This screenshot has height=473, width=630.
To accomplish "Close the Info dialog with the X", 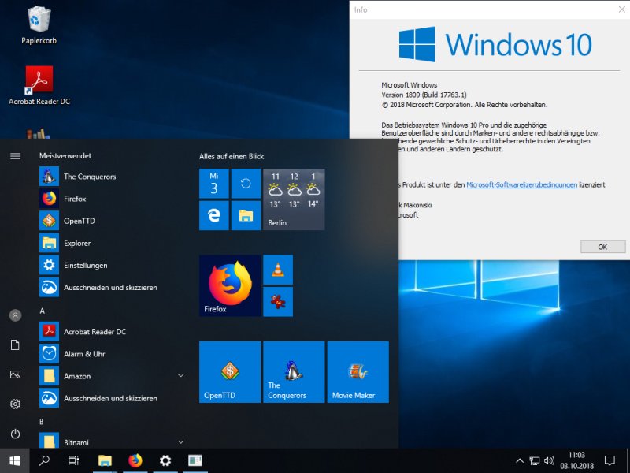I will pyautogui.click(x=621, y=9).
